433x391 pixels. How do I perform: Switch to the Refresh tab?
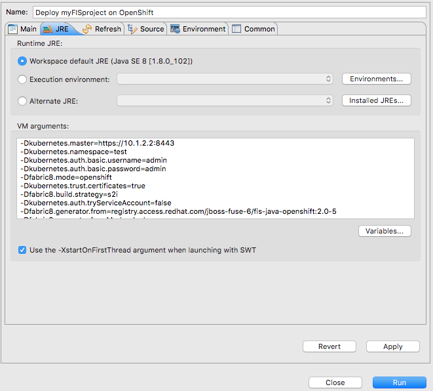coord(107,29)
